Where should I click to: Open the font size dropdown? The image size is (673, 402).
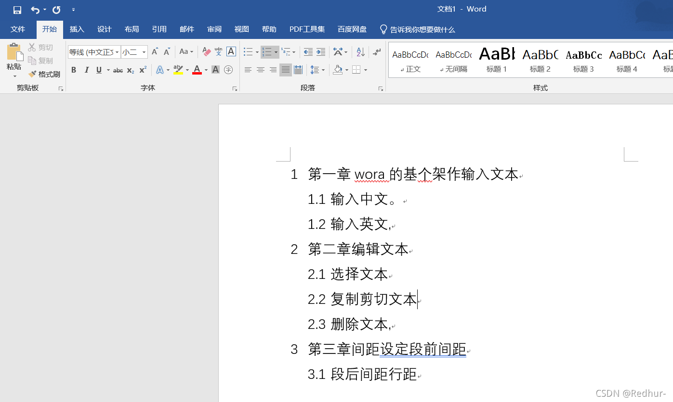(143, 51)
